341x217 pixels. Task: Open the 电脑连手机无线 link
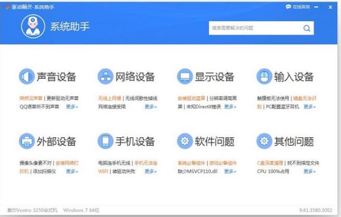click(x=115, y=163)
